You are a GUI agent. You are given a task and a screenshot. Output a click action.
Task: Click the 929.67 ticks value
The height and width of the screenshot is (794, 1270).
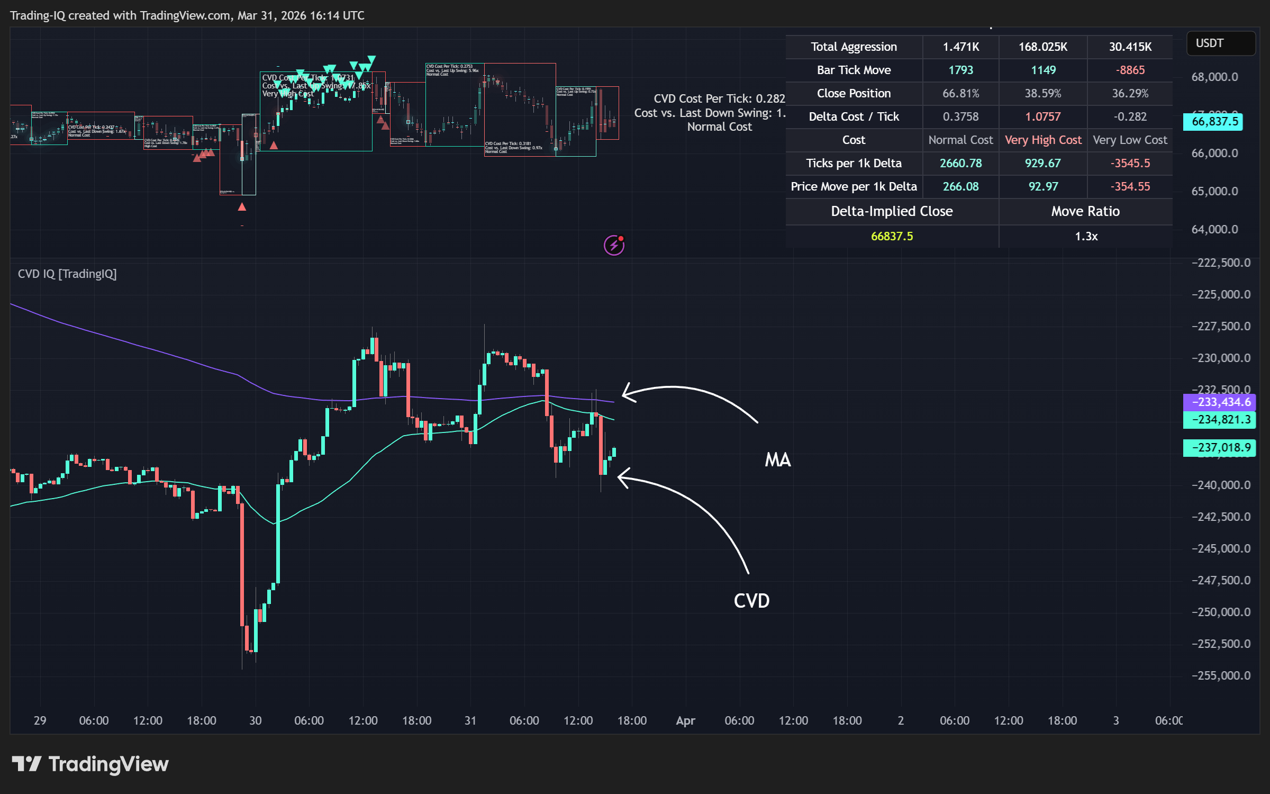click(1042, 163)
